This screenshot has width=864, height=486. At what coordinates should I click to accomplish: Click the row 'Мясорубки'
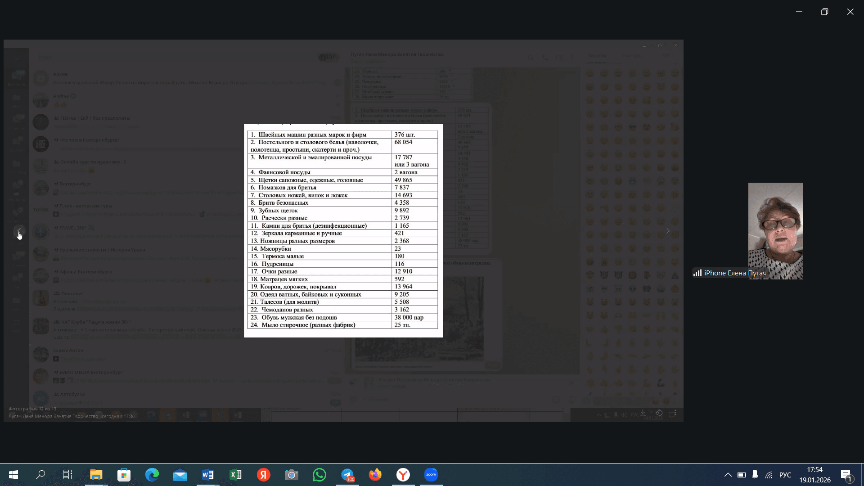342,249
